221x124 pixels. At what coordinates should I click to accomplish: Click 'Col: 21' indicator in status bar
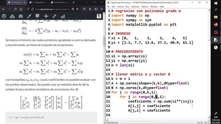click(207, 123)
